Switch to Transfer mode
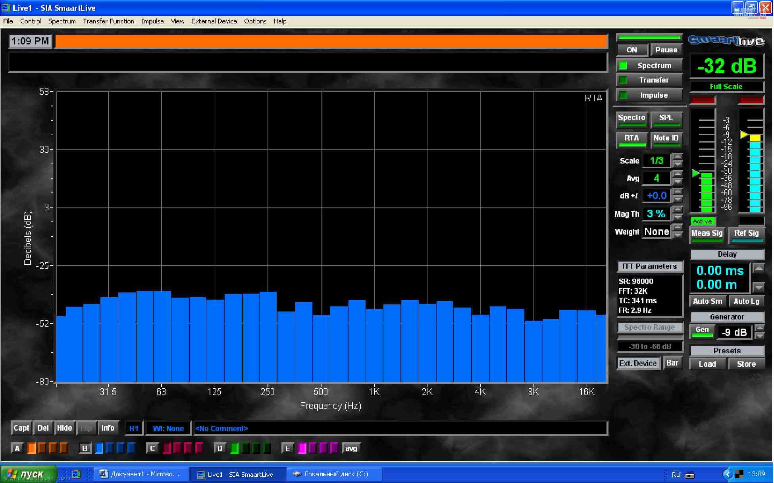The image size is (774, 483). [x=649, y=80]
